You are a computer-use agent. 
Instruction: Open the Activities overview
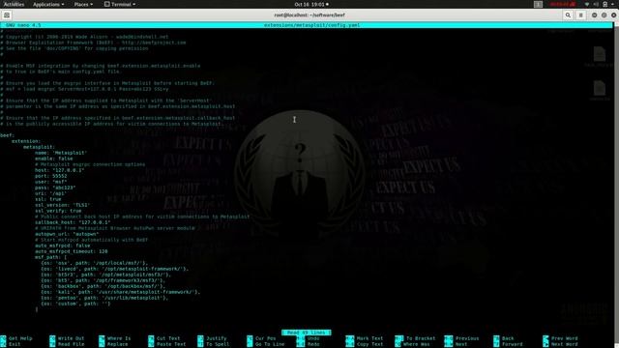tap(14, 4)
